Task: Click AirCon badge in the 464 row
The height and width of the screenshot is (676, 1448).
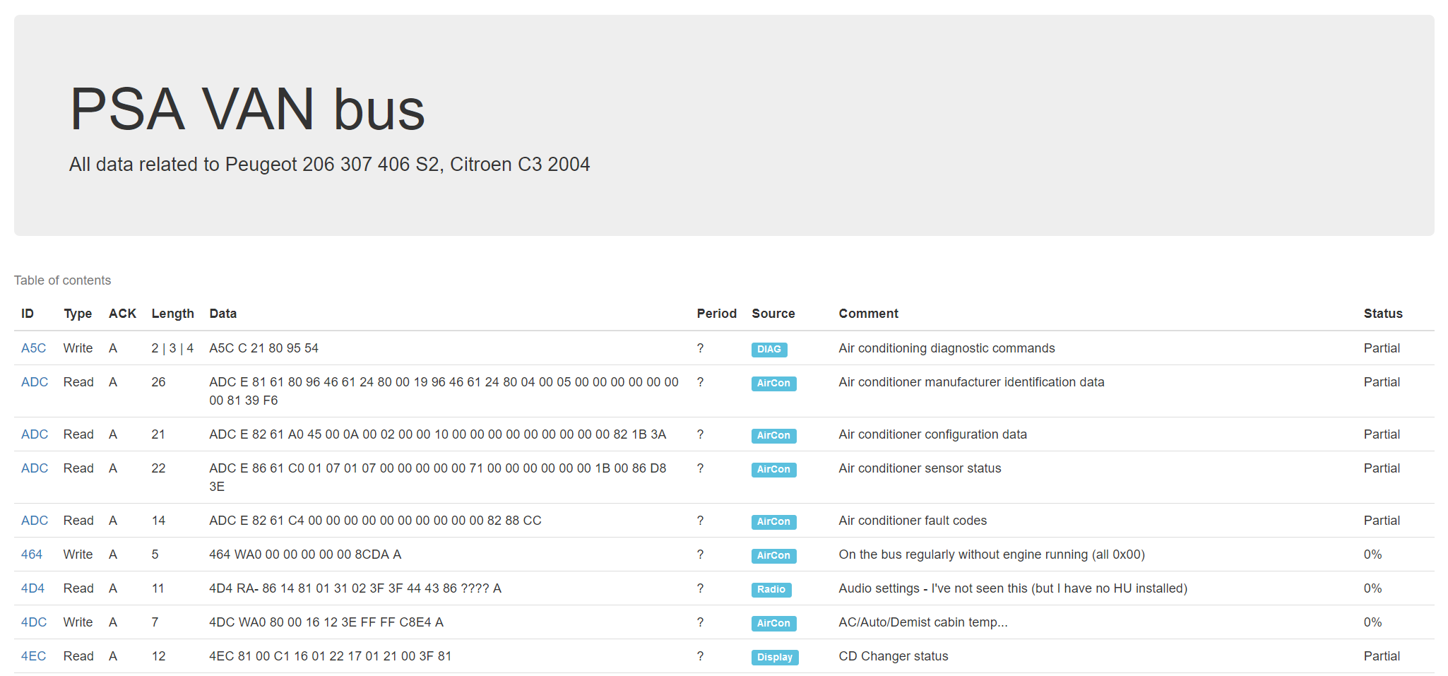Action: click(x=773, y=555)
